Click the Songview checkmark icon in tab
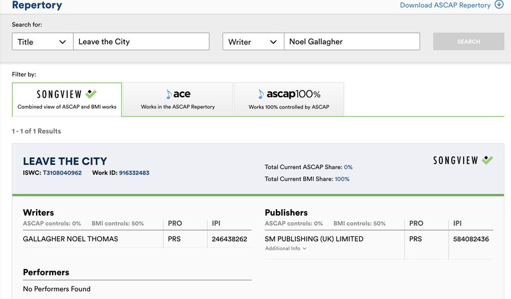The image size is (511, 299). (x=91, y=94)
